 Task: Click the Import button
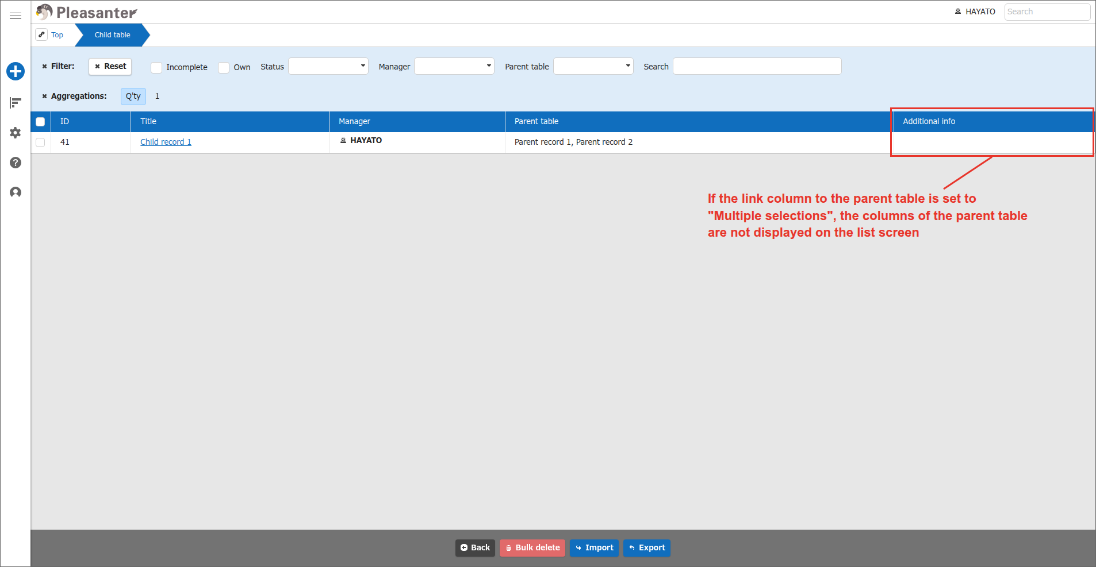(594, 548)
